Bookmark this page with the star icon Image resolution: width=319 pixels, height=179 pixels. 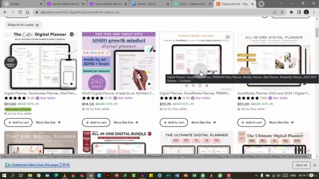[282, 12]
